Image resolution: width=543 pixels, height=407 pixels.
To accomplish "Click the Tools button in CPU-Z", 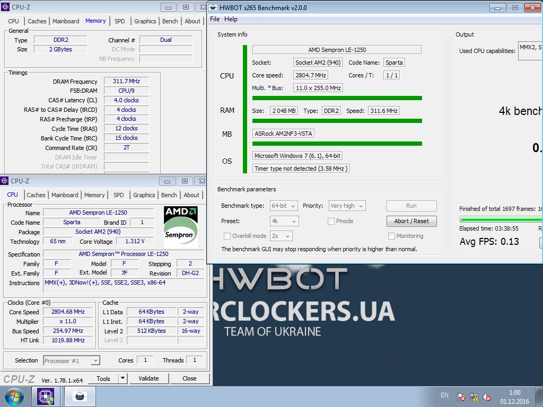I will [x=103, y=378].
